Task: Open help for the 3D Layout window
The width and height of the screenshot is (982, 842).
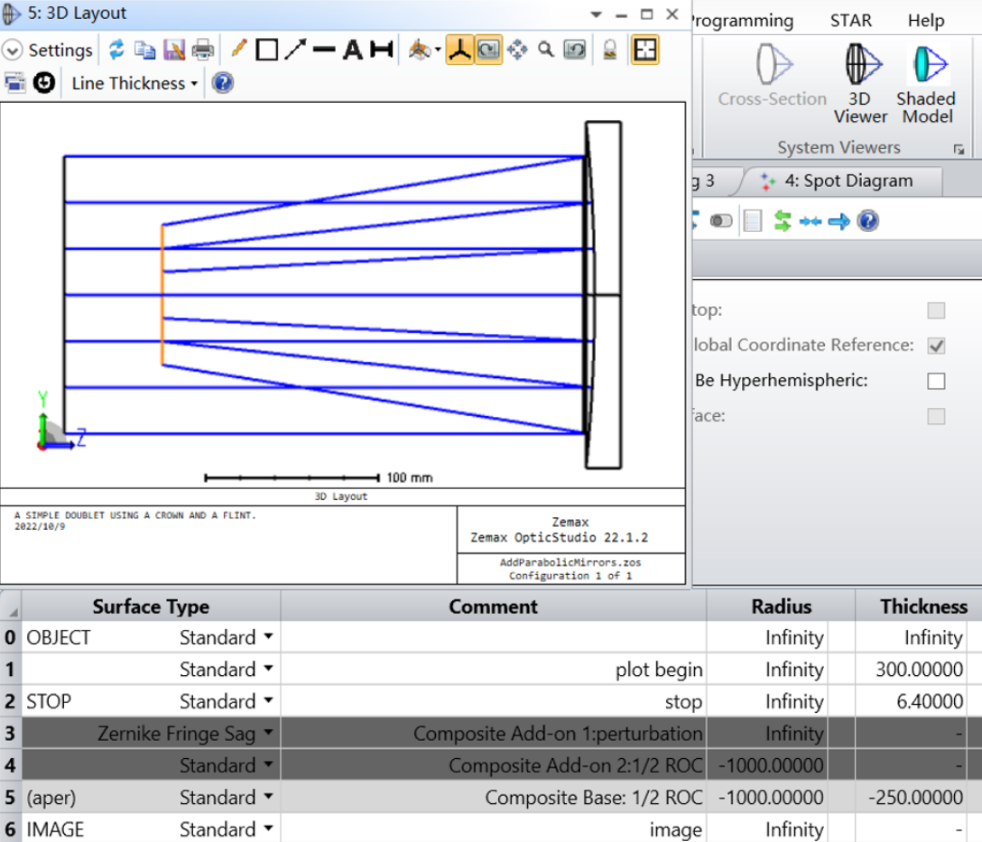Action: [x=223, y=83]
